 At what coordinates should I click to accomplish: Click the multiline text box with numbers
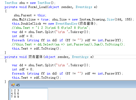click(x=29, y=94)
